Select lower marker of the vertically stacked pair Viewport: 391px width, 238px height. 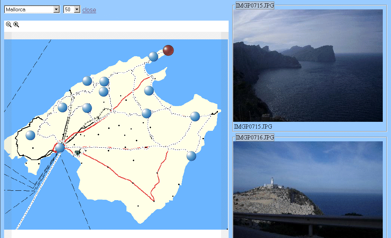(104, 91)
